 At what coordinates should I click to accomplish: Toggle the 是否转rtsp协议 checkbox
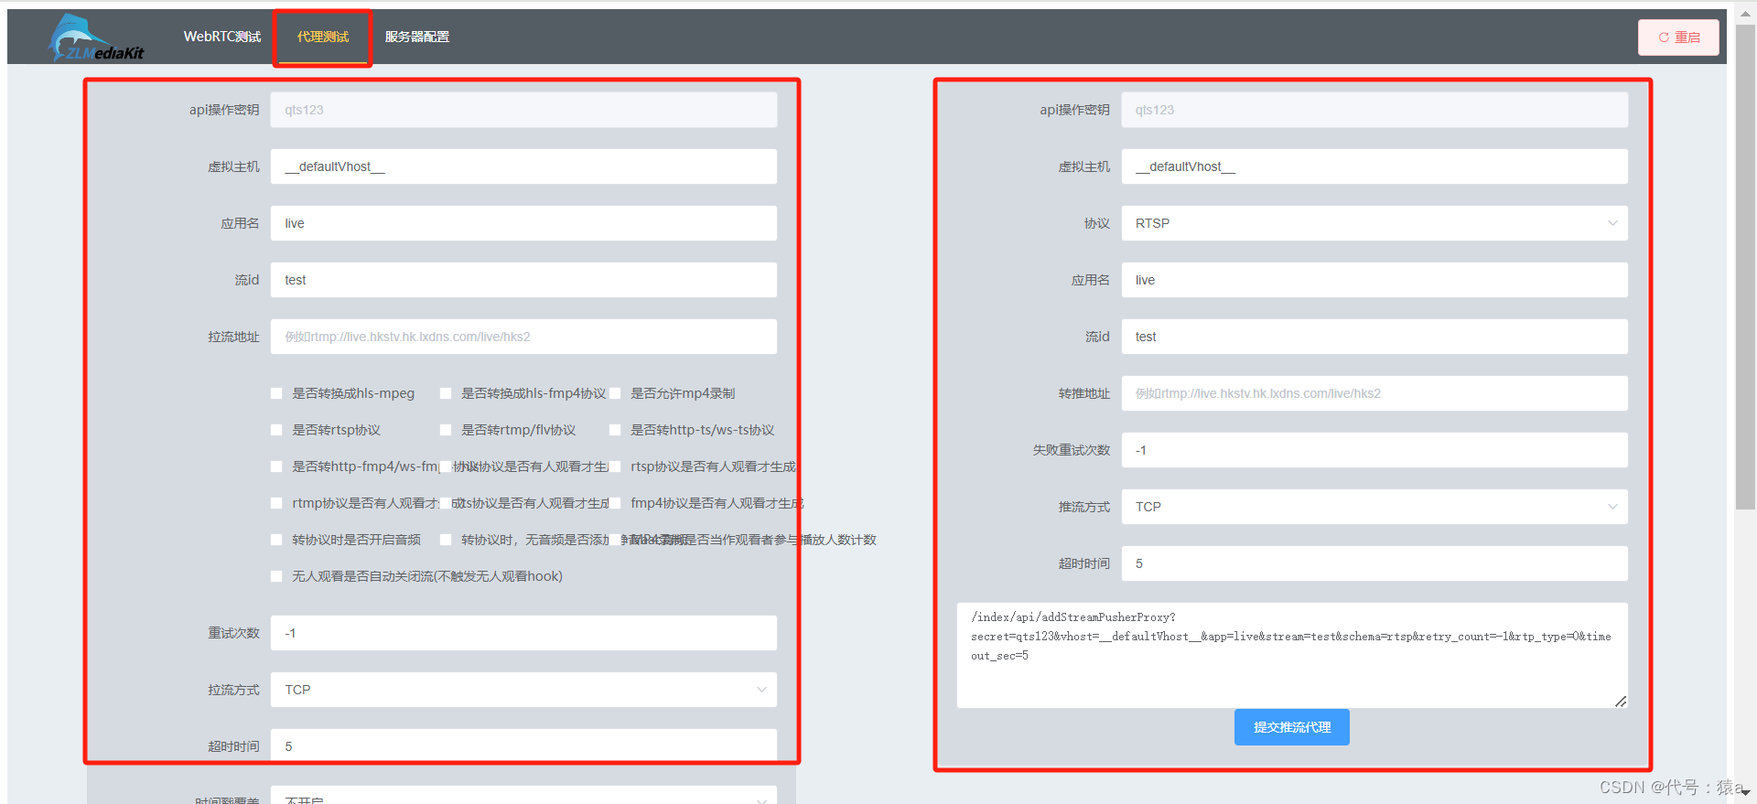276,430
